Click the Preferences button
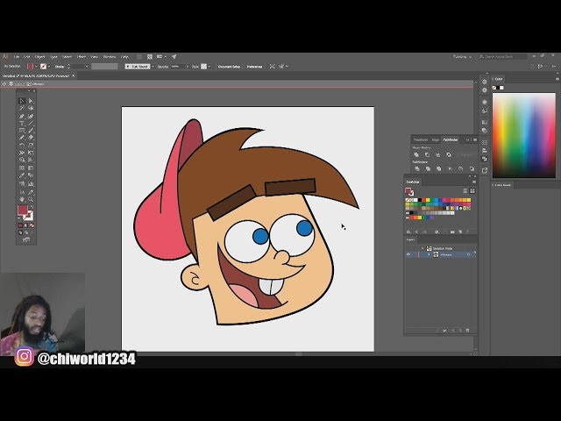561x421 pixels. point(255,67)
